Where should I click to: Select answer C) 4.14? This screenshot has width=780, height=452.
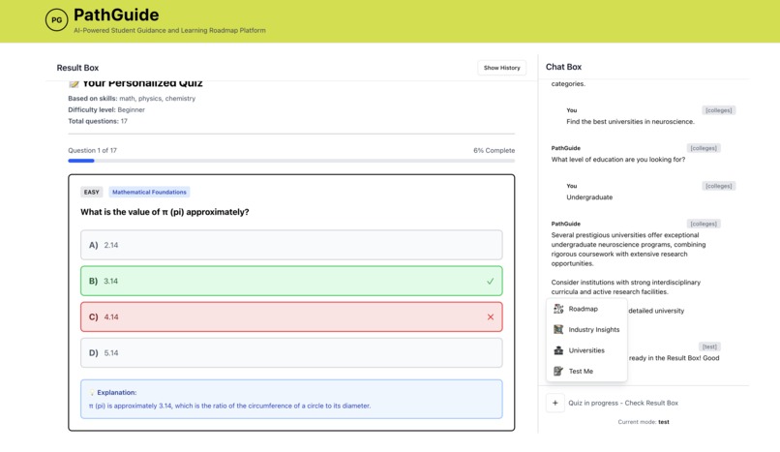(291, 316)
